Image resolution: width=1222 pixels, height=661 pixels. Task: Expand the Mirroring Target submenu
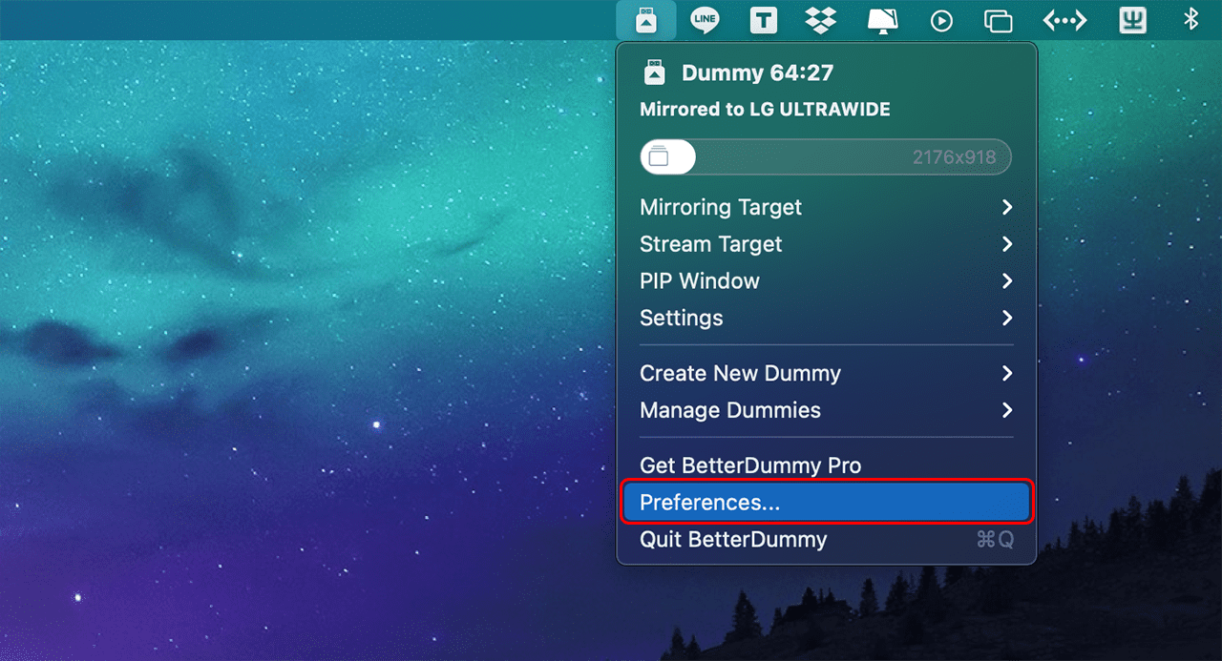pos(826,207)
